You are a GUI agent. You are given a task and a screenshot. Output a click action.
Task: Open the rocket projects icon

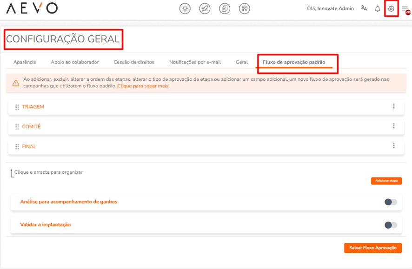tap(205, 9)
